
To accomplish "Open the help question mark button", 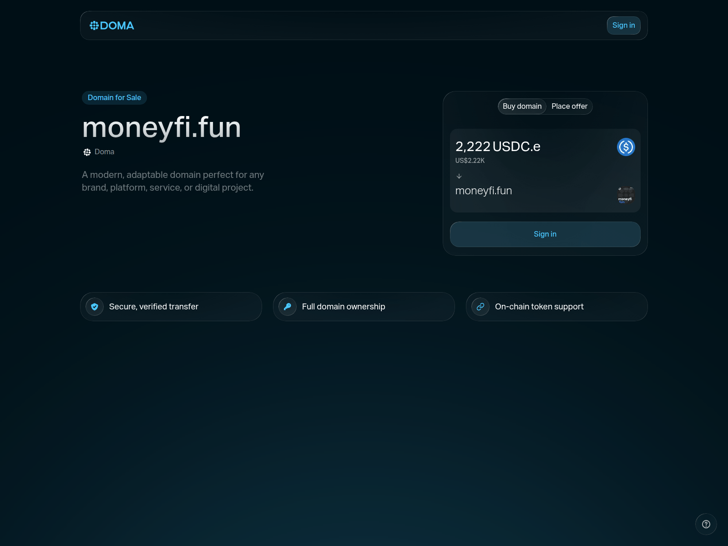I will 706,524.
